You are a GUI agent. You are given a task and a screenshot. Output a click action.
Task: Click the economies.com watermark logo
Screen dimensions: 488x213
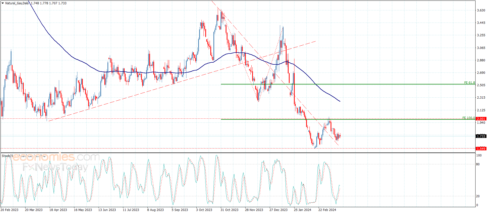56,157
